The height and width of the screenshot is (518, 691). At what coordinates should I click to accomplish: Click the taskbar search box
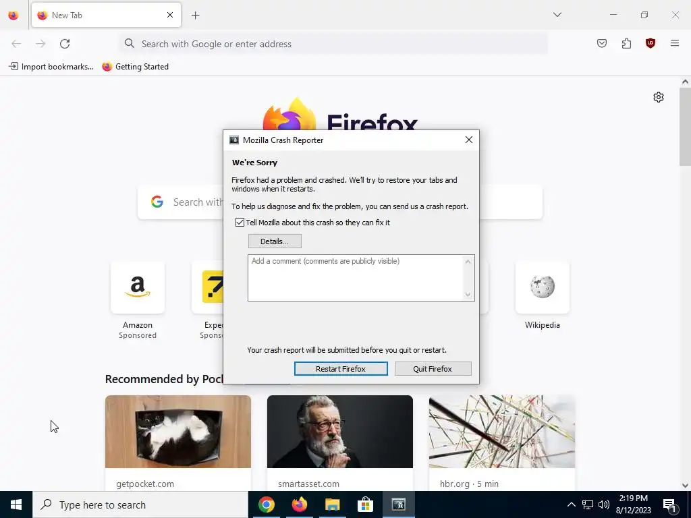point(140,505)
